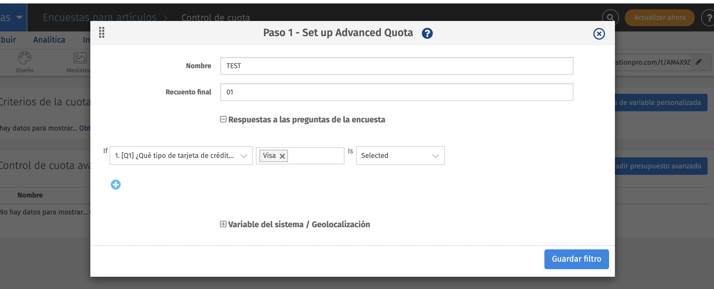Click the Actualizar ahora button

(x=660, y=17)
